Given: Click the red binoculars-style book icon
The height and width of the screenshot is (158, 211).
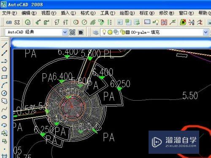Looking at the screenshot, I should [164, 22].
